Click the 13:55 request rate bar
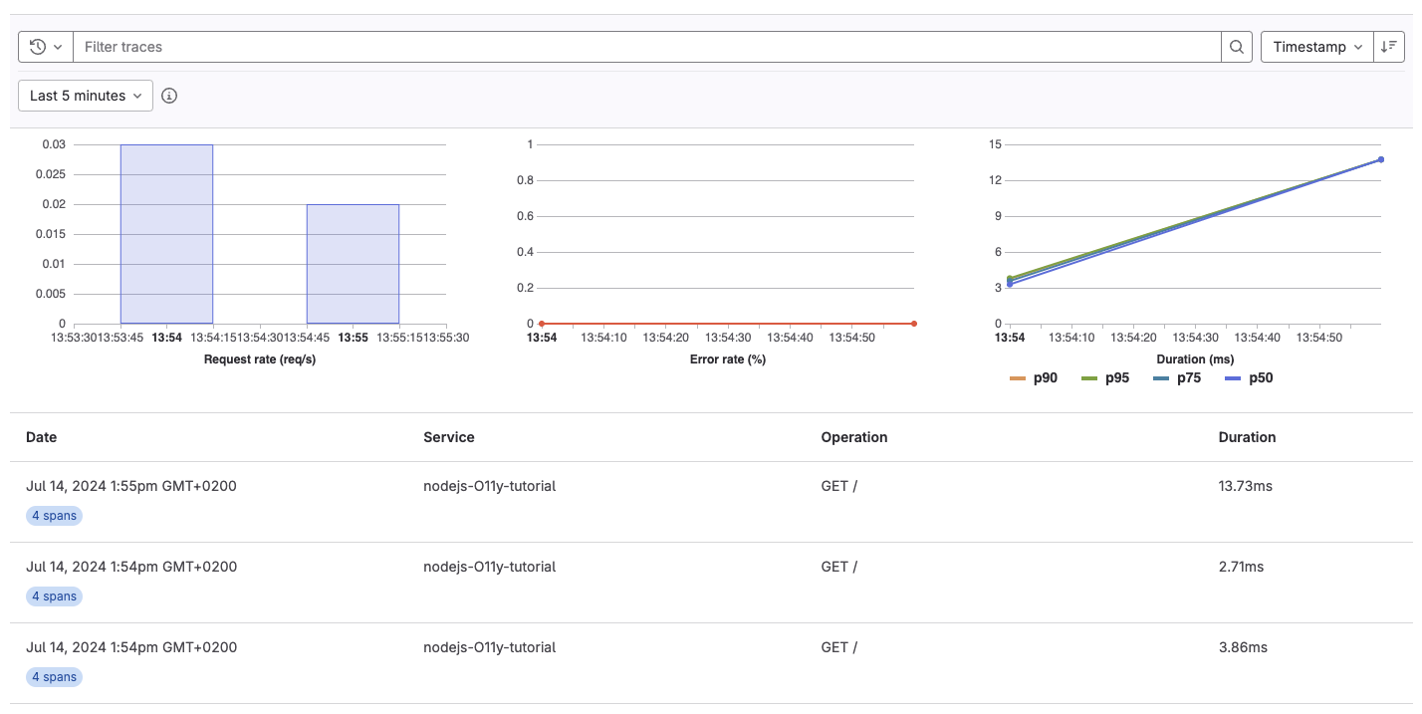 point(353,264)
